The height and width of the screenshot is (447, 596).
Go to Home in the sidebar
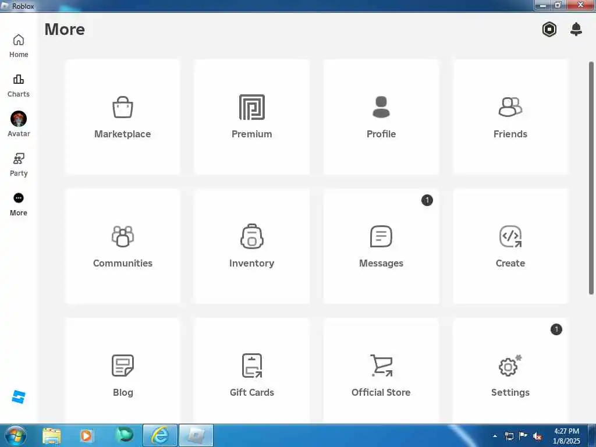19,46
